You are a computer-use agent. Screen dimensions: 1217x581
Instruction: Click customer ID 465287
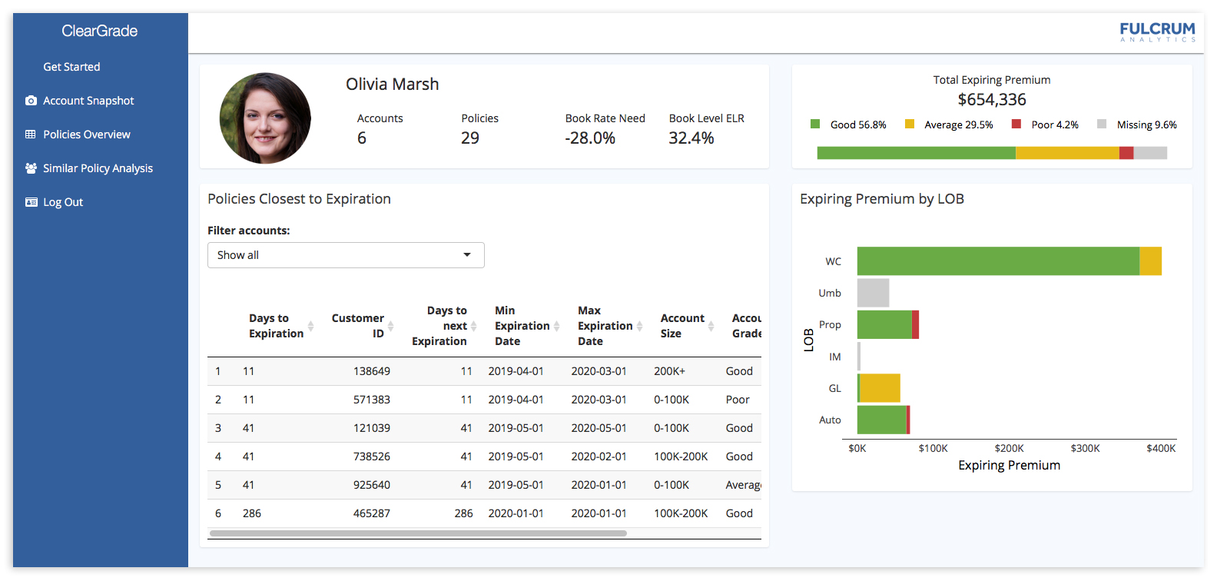point(372,513)
